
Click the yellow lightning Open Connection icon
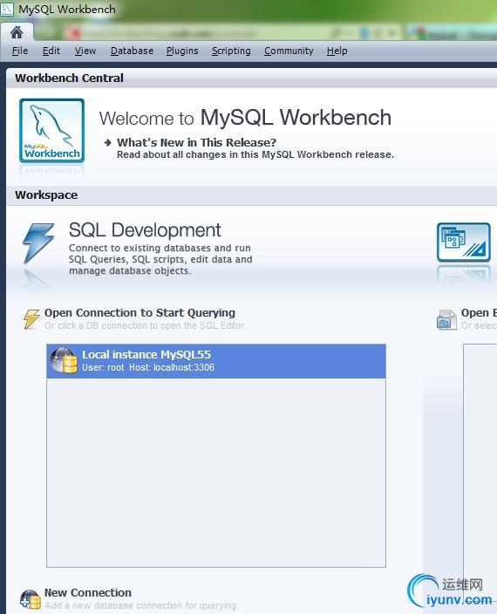tap(31, 318)
